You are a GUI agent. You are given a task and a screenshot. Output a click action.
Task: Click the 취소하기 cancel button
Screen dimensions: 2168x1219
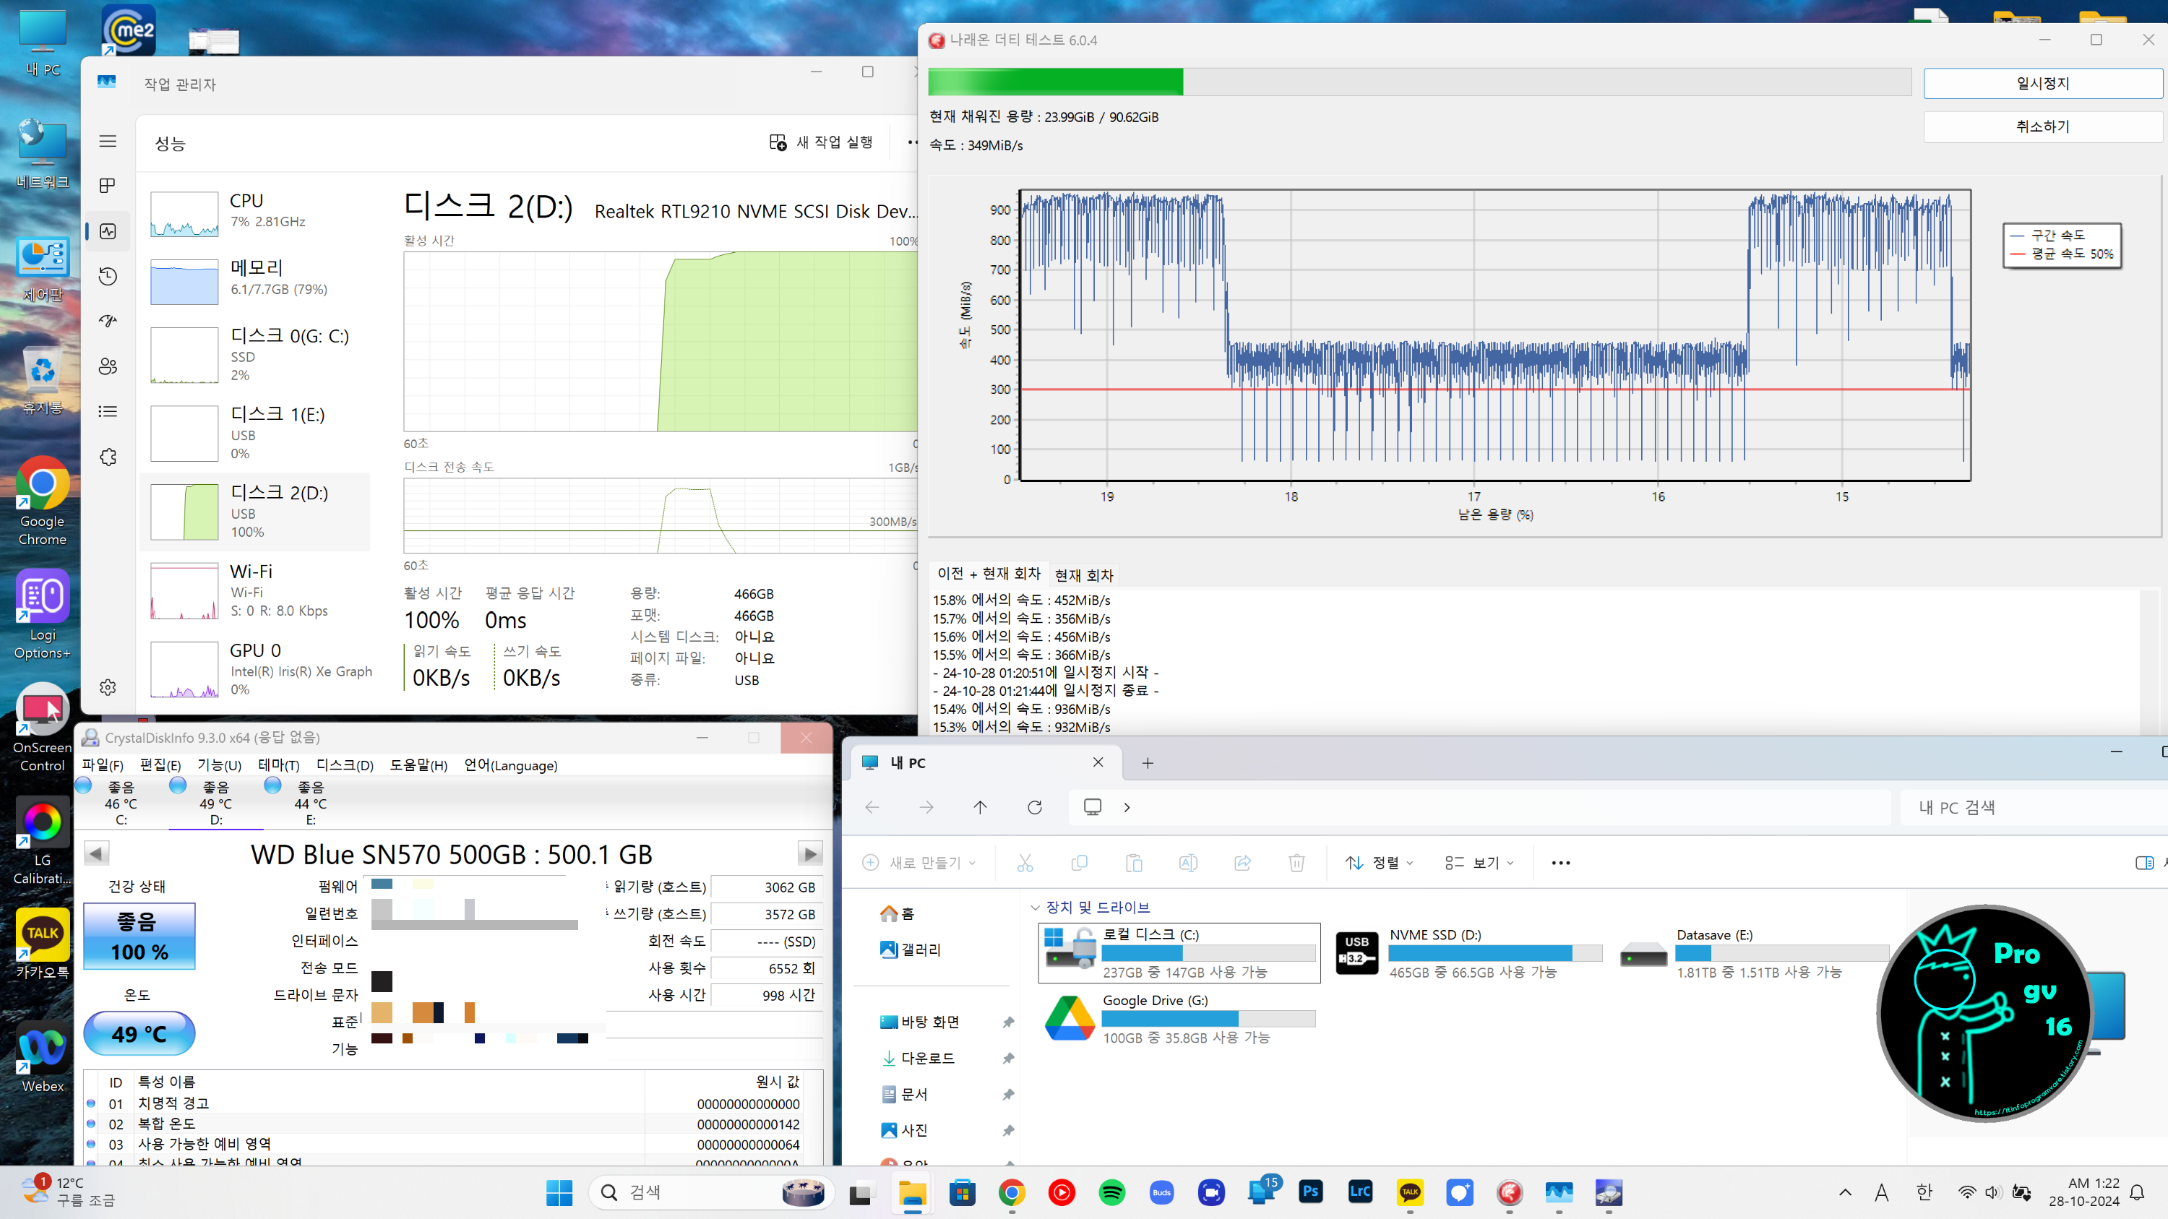[x=2042, y=126]
